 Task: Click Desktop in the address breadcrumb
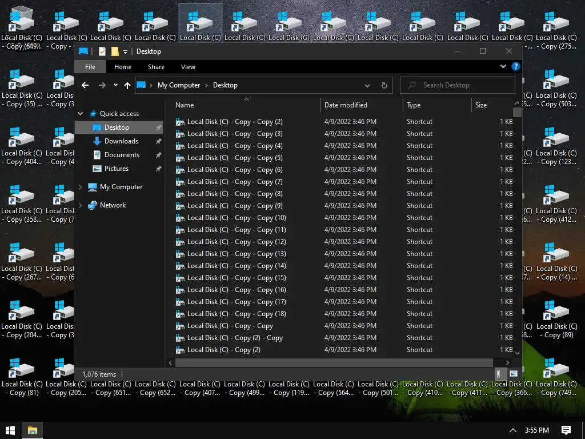pos(225,85)
